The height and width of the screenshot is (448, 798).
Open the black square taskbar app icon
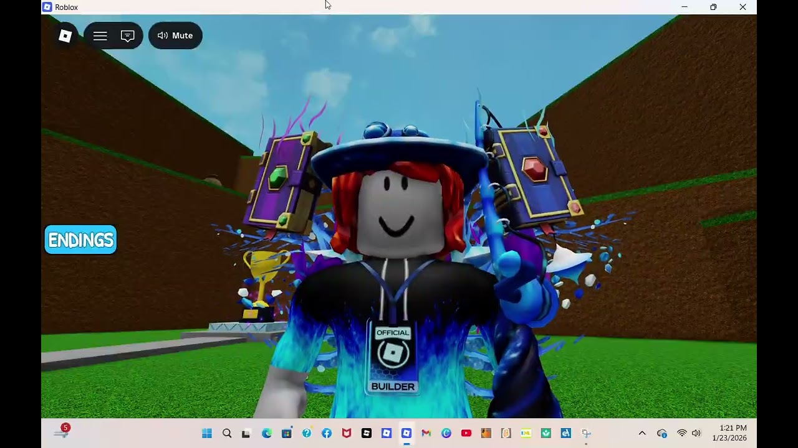[x=367, y=433]
